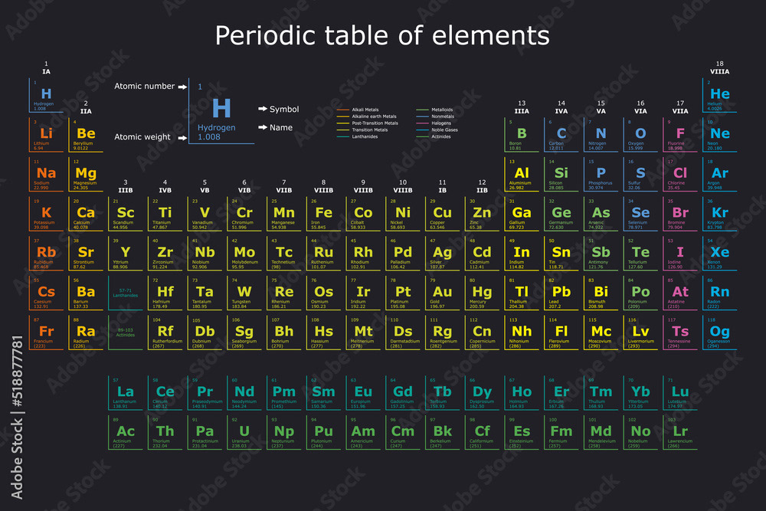This screenshot has height=511, width=766.
Task: Click the Symbol label arrow in key
Action: pyautogui.click(x=262, y=109)
